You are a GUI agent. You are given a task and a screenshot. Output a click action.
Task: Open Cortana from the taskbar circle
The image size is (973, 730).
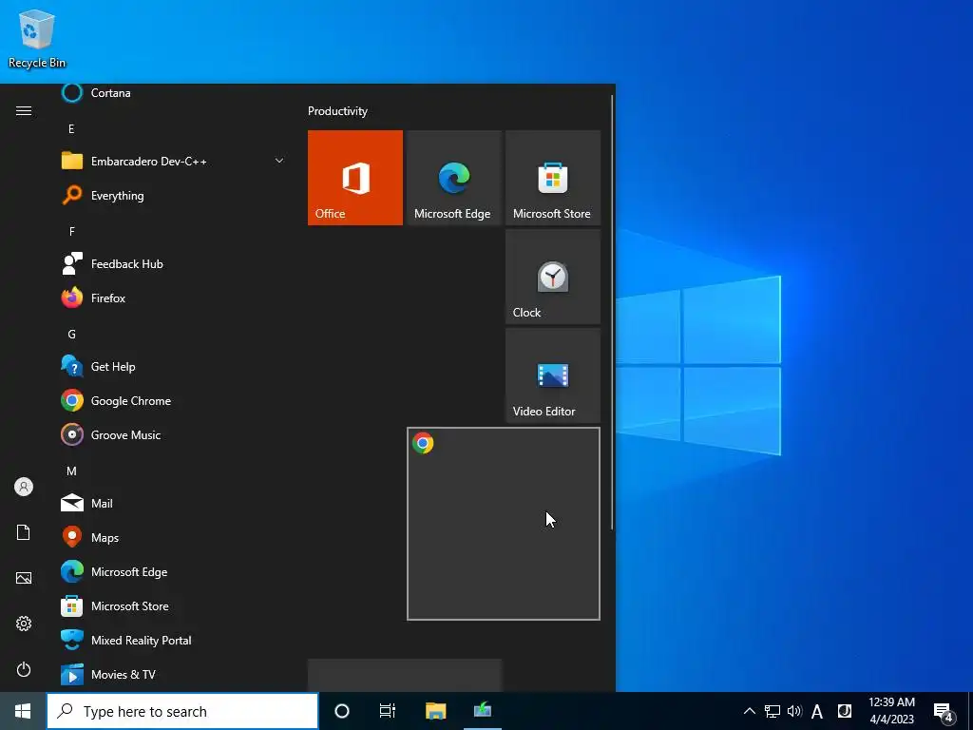click(x=342, y=711)
